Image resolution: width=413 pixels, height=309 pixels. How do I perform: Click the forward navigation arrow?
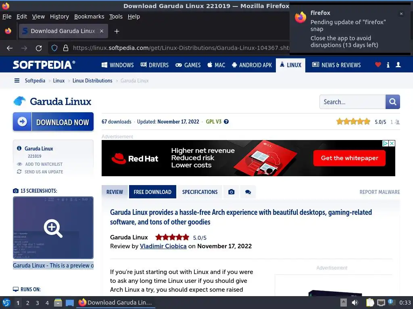pos(24,48)
